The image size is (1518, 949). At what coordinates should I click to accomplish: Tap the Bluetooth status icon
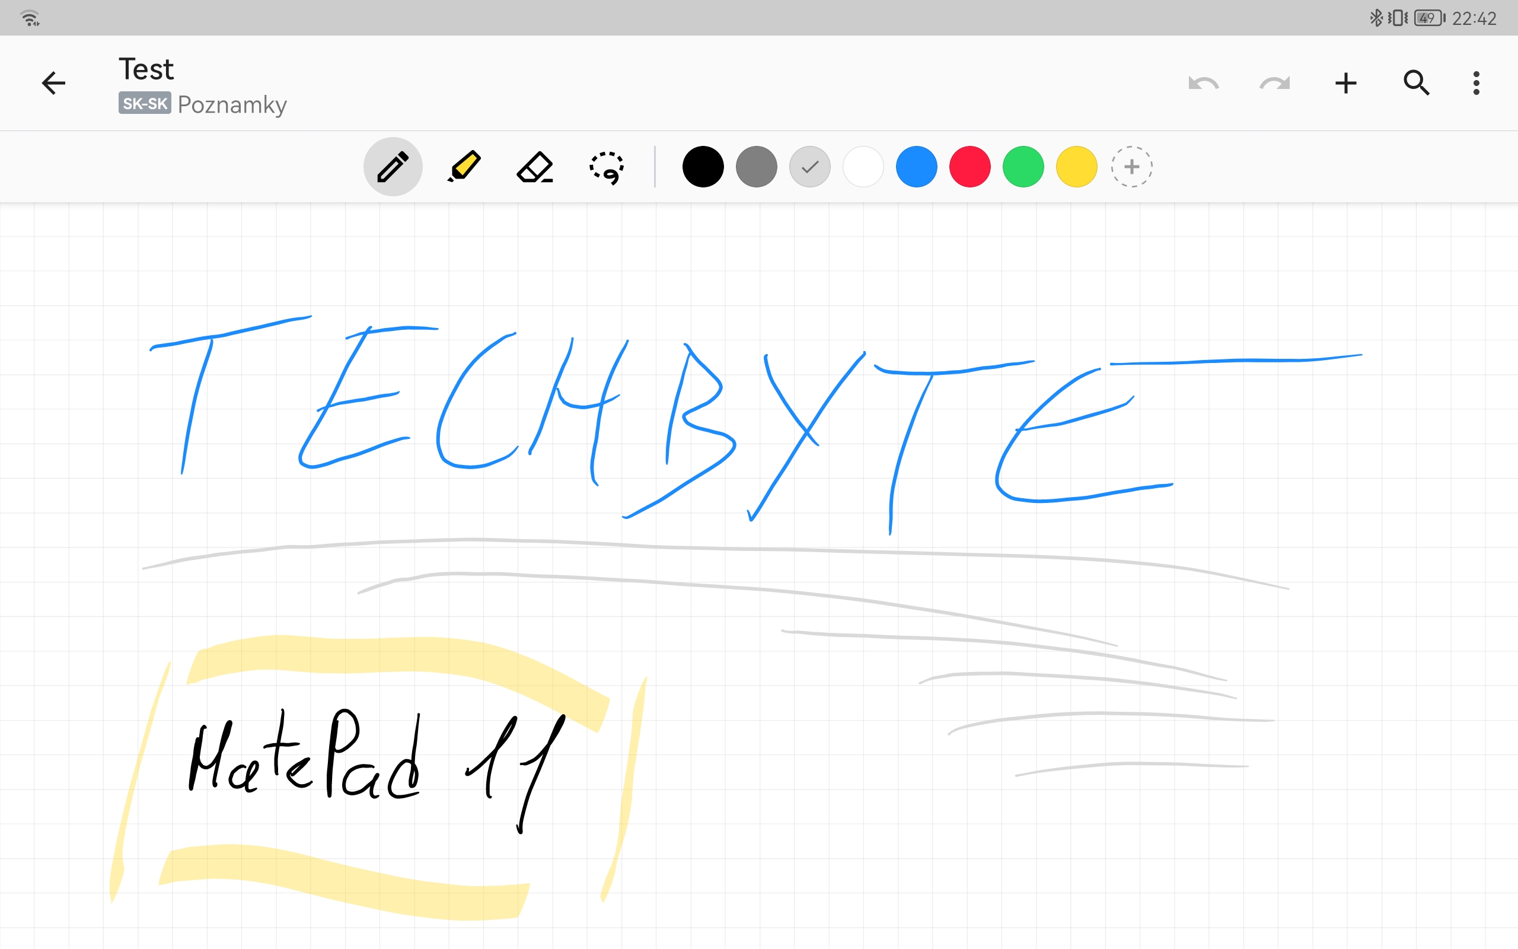(x=1376, y=18)
